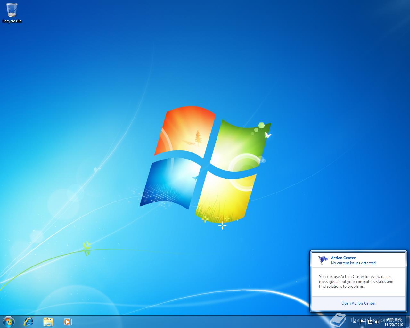Viewport: 410px width, 328px height.
Task: Click the Action Center popup title
Action: point(343,258)
